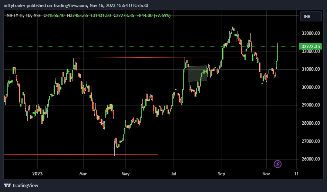Select the lower red horizontal support line
Viewport: 327px width, 192px height.
click(81, 155)
